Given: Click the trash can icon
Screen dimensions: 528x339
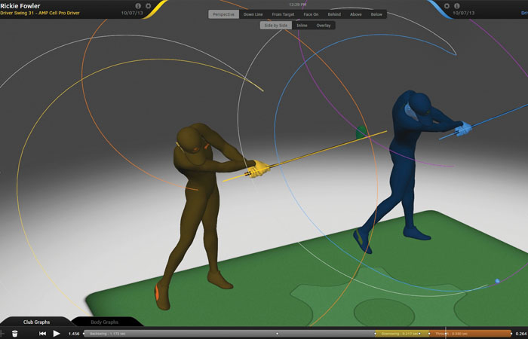Looking at the screenshot, I should pyautogui.click(x=14, y=333).
